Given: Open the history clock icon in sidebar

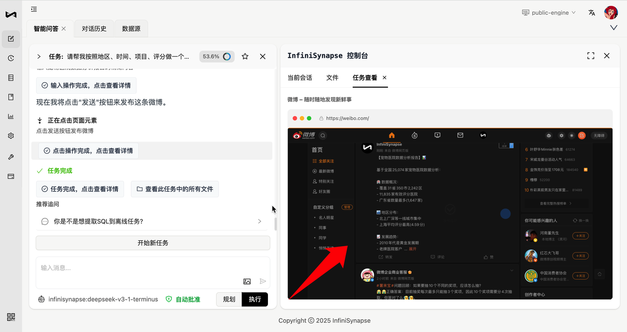Looking at the screenshot, I should [11, 58].
